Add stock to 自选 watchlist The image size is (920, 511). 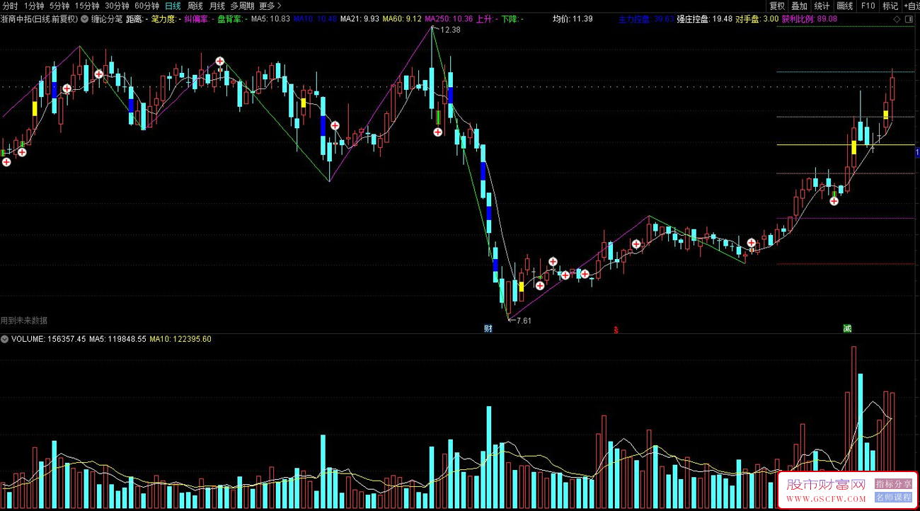click(x=912, y=6)
